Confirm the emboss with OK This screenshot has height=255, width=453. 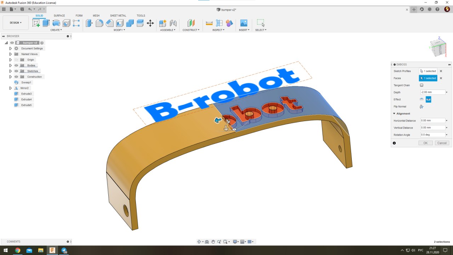point(425,143)
